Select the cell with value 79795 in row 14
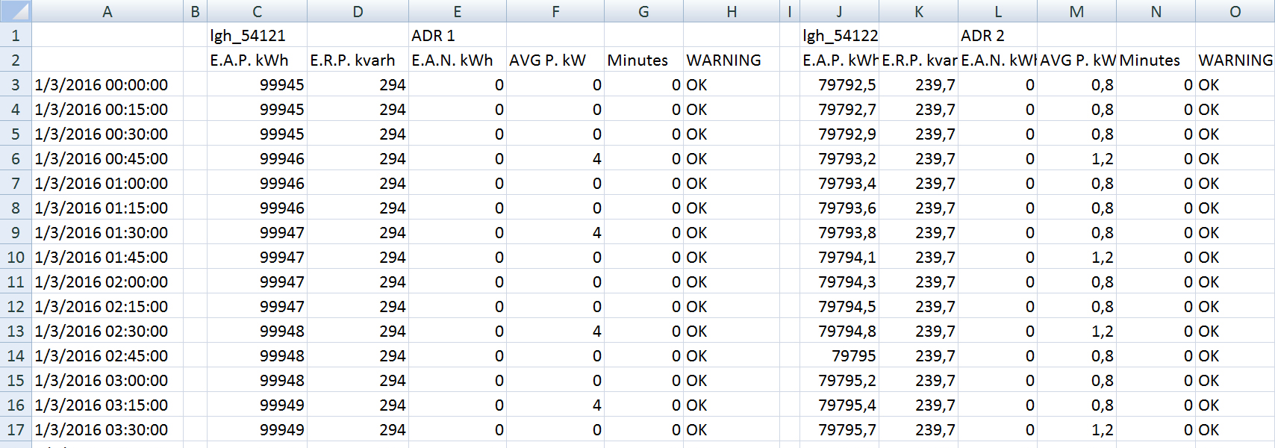 tap(839, 355)
